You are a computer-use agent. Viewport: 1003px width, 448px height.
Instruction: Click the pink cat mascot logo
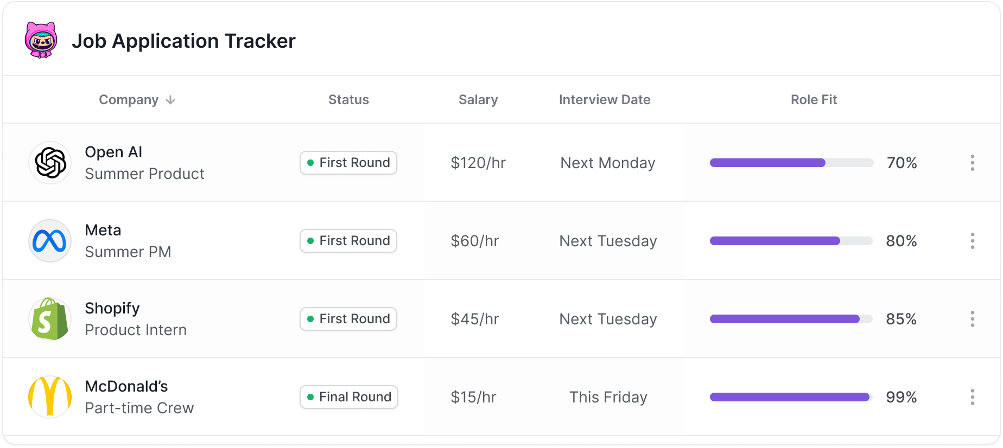[41, 40]
